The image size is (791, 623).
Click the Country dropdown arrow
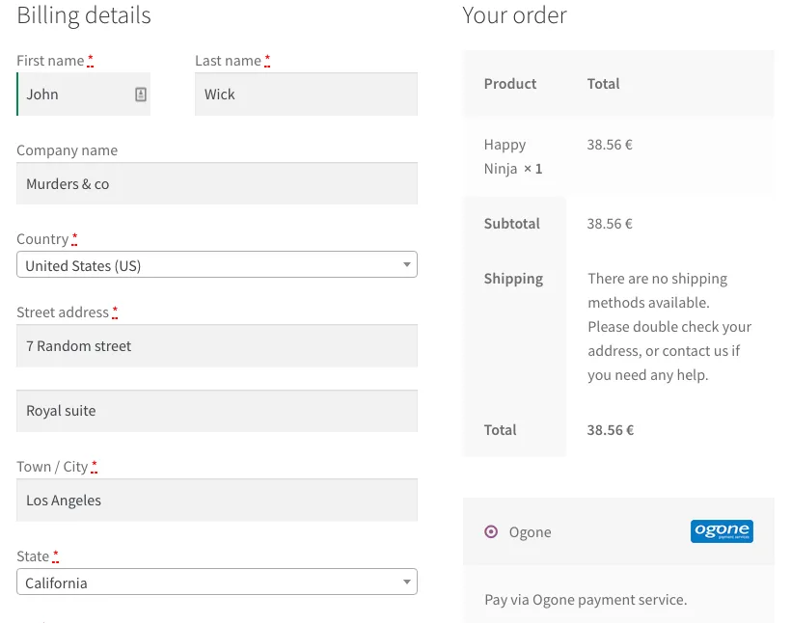[x=407, y=264]
